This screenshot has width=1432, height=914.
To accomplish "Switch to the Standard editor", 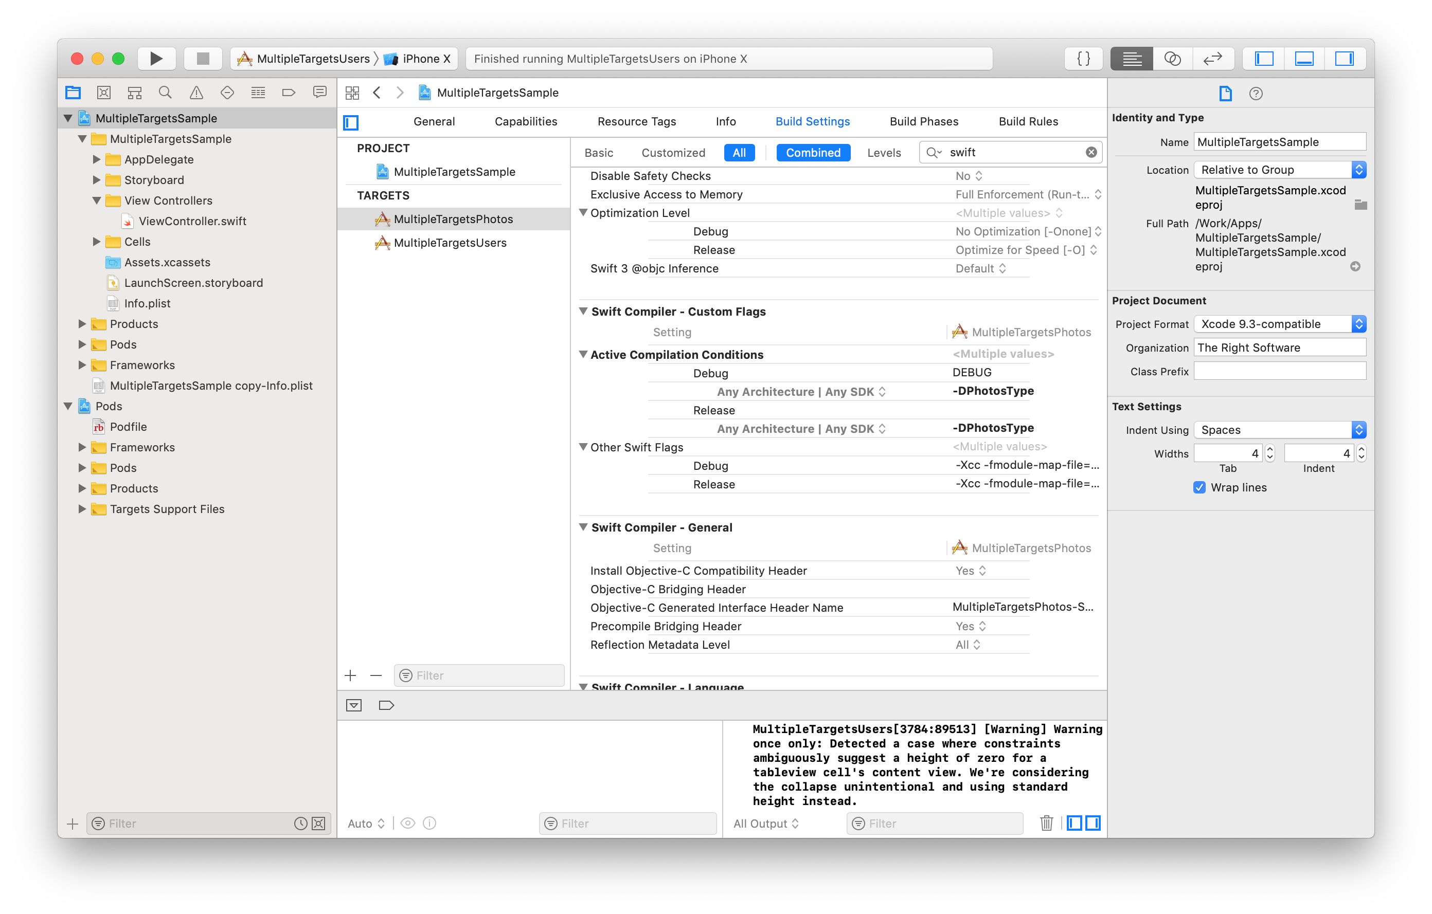I will pyautogui.click(x=1131, y=58).
